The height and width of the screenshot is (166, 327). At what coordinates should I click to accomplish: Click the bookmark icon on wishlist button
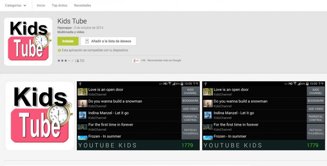[87, 41]
